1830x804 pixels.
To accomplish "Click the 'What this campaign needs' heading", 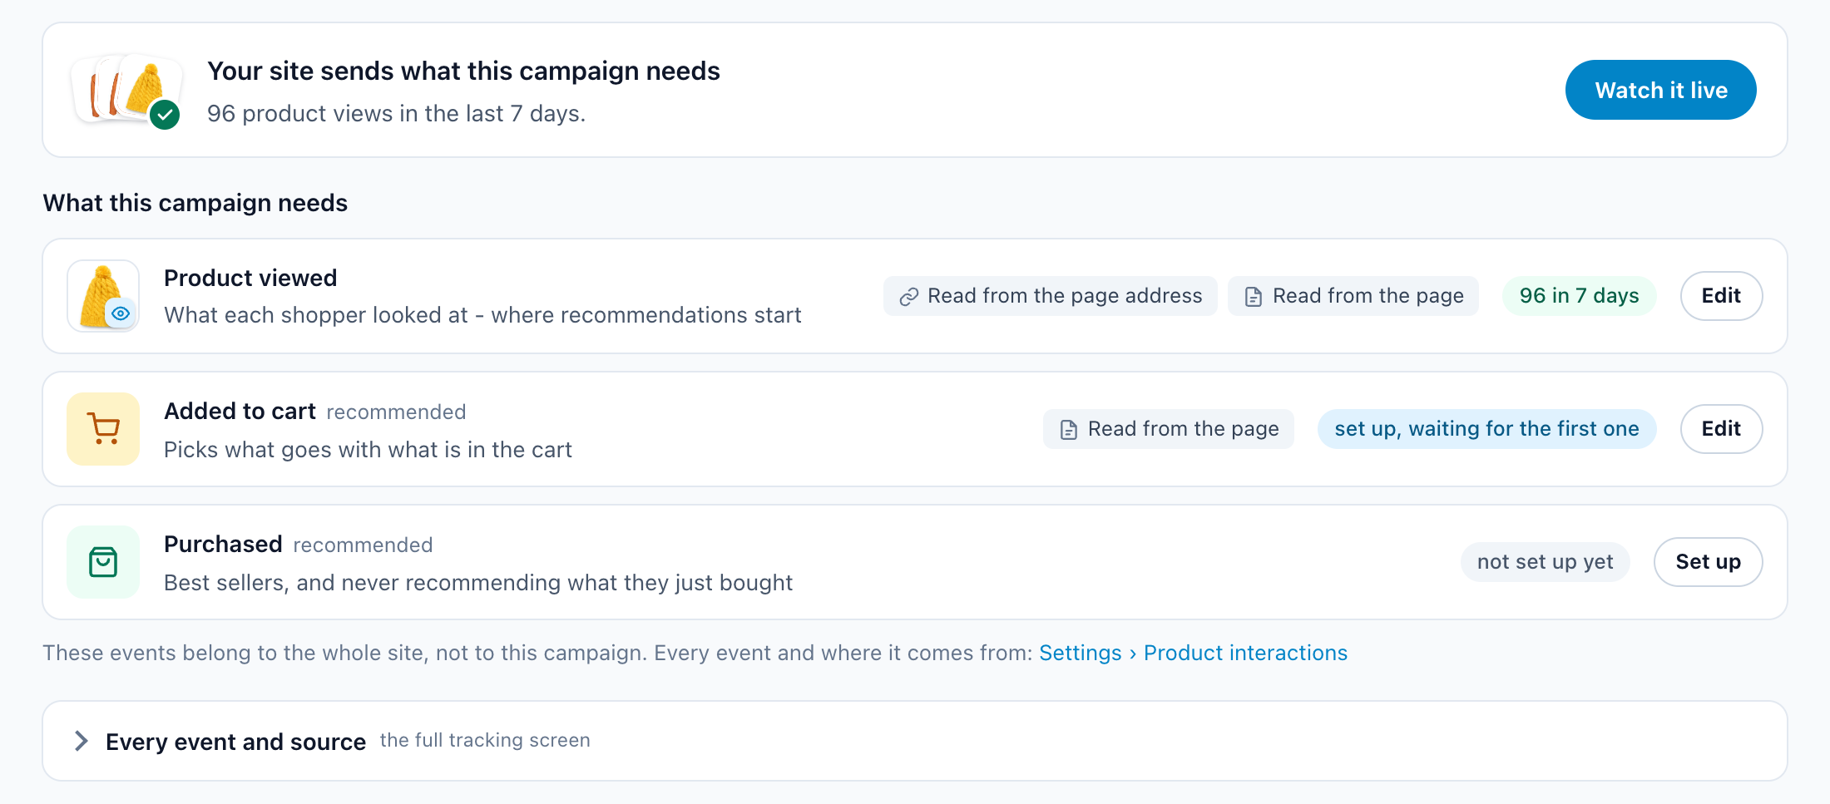I will pos(195,203).
